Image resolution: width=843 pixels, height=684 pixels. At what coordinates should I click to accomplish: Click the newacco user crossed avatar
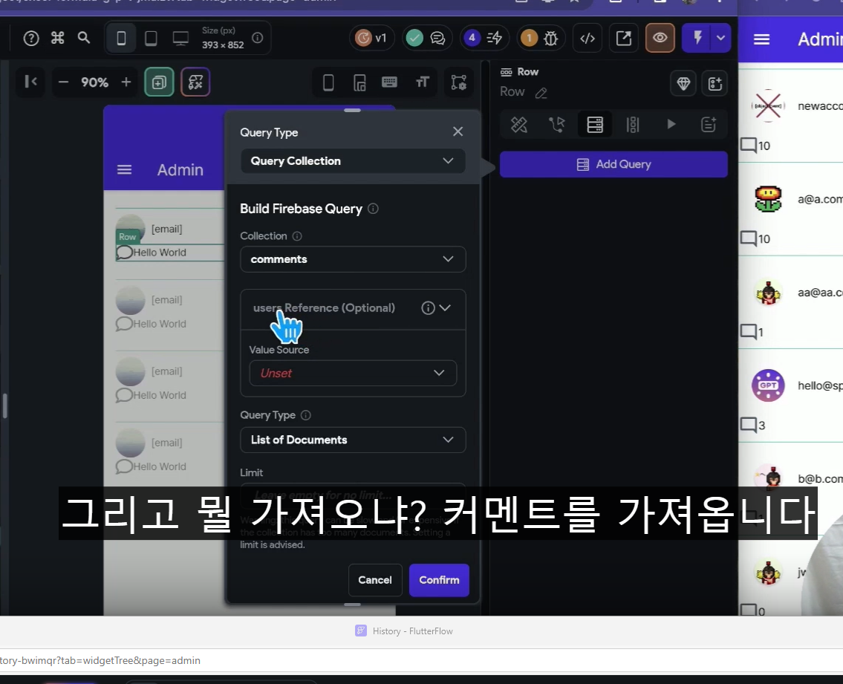pos(768,106)
